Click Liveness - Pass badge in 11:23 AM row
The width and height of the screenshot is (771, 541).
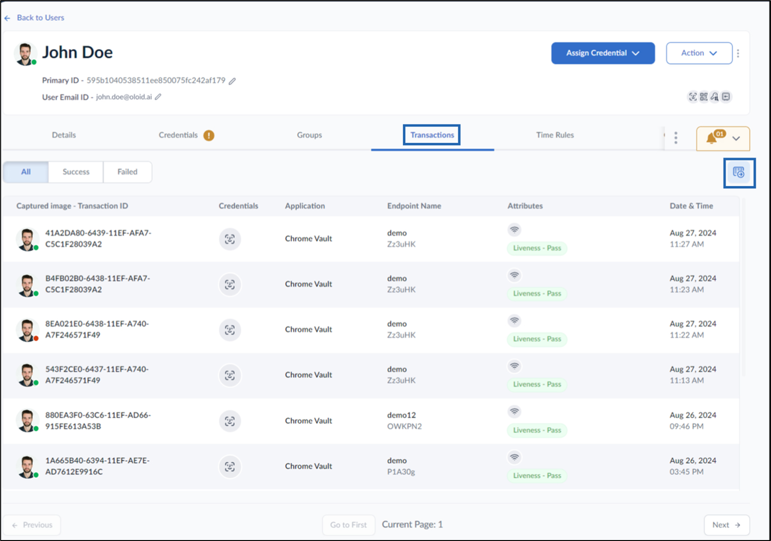tap(537, 294)
